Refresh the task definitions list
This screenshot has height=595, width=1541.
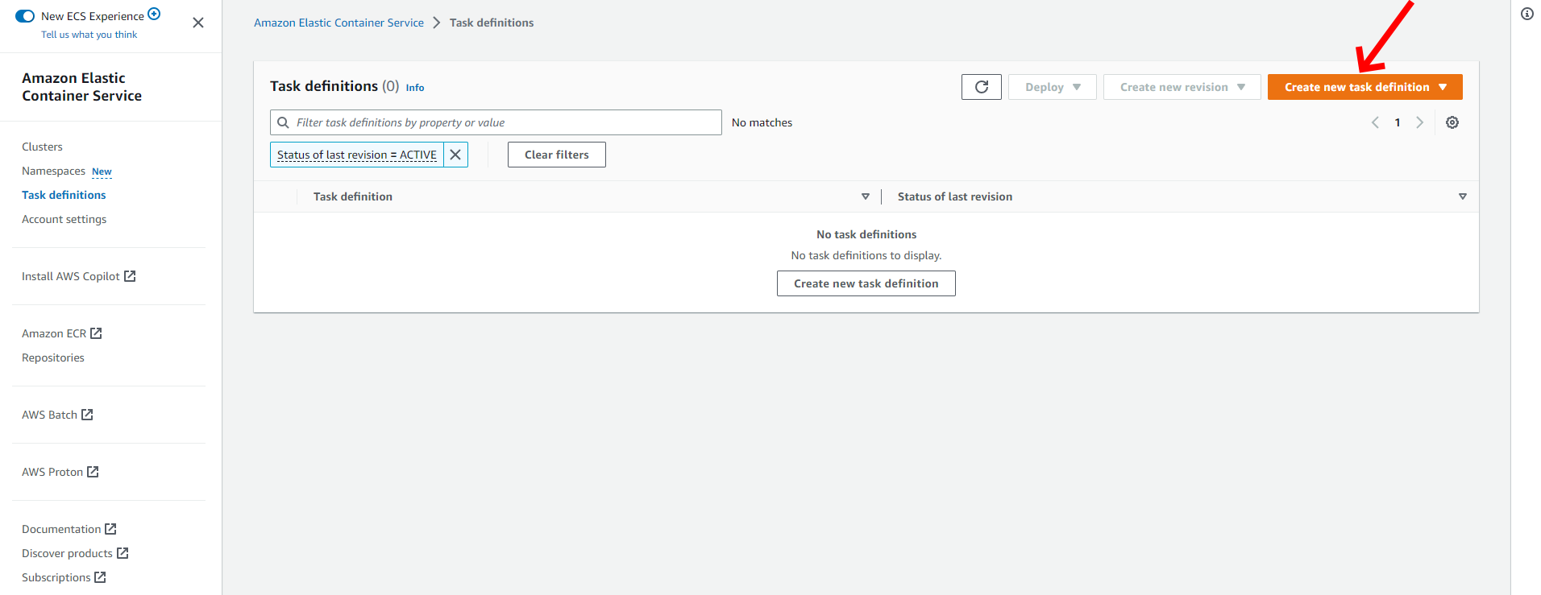tap(982, 87)
